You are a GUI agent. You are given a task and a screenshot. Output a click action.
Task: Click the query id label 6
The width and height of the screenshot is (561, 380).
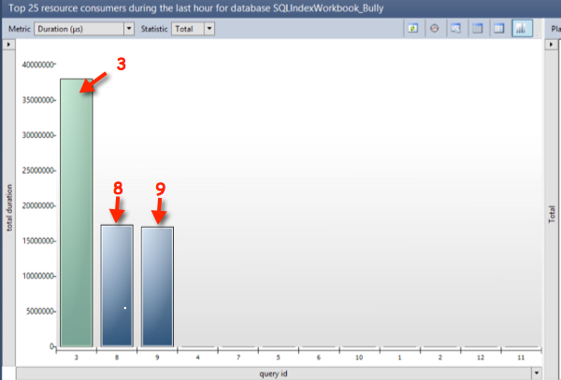(x=319, y=358)
